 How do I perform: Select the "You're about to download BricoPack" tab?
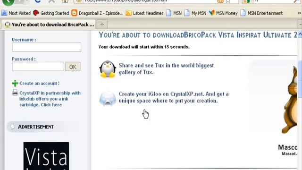coord(49,25)
